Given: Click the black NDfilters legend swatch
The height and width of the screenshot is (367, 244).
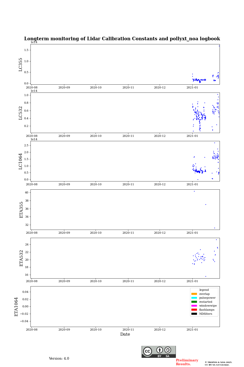Looking at the screenshot, I should click(x=194, y=314).
